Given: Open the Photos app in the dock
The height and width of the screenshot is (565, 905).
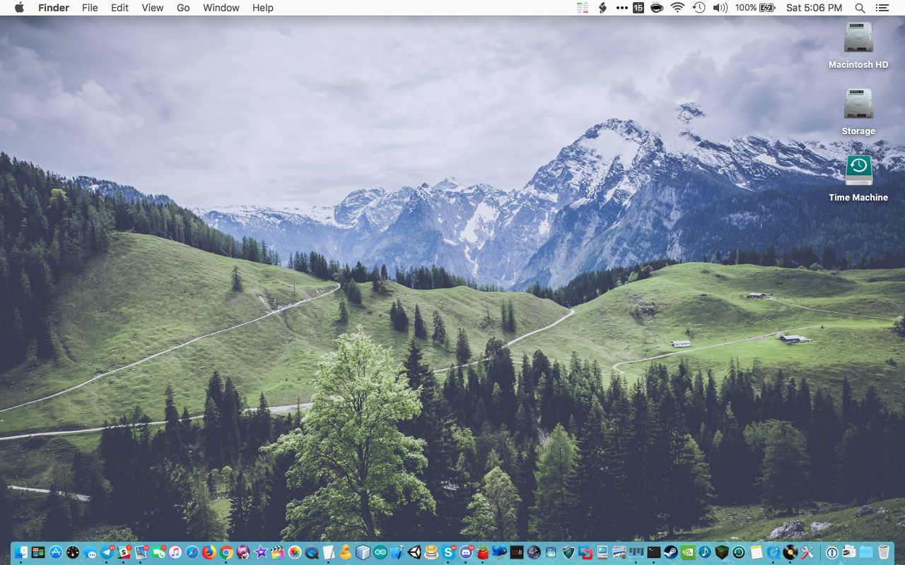Looking at the screenshot, I should (295, 552).
